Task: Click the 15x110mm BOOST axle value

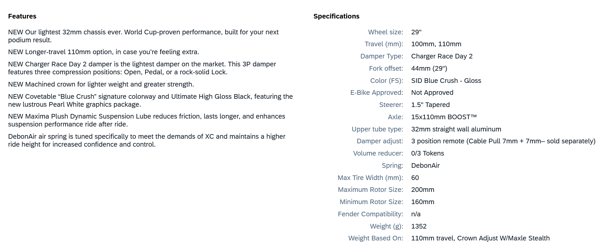Action: (x=444, y=117)
